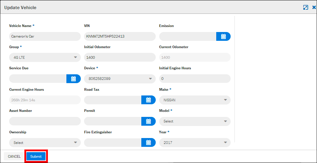Click the Initial Odometer label

click(97, 47)
